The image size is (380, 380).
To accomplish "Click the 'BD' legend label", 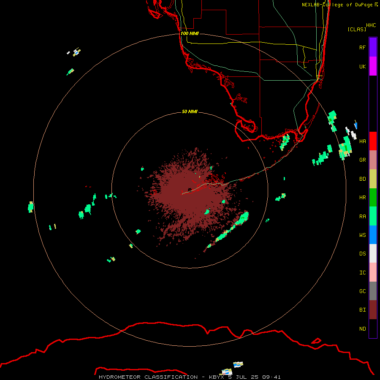I will coord(362,179).
